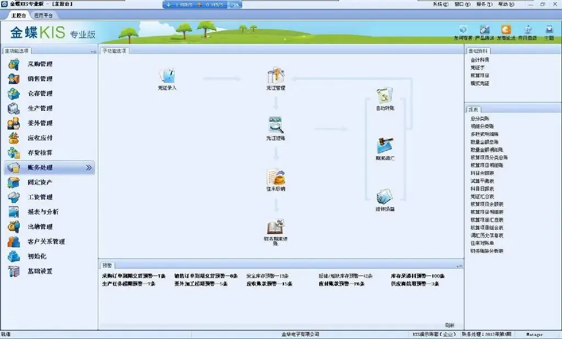Select 预警 panel tab

coord(107,265)
